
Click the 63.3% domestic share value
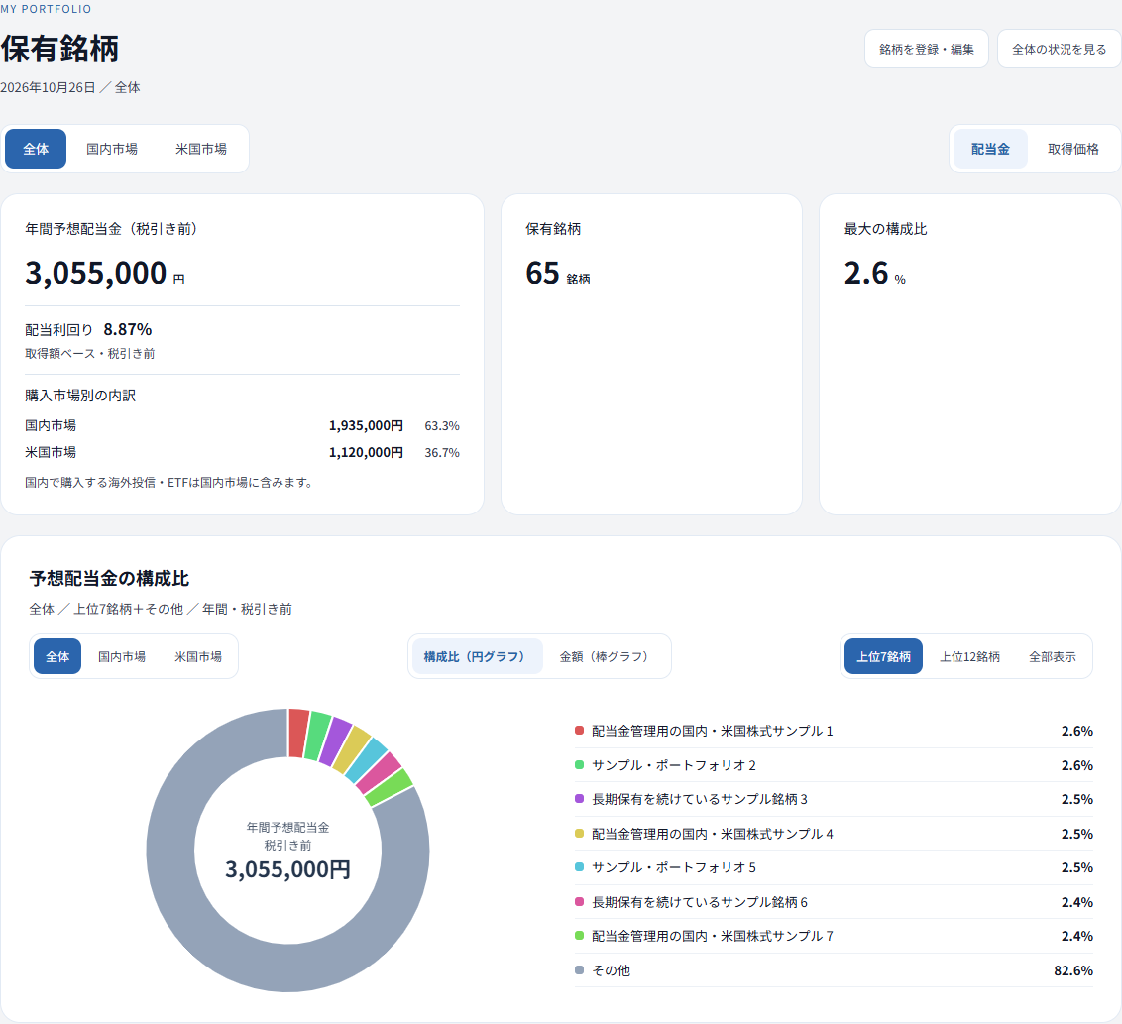[x=442, y=426]
